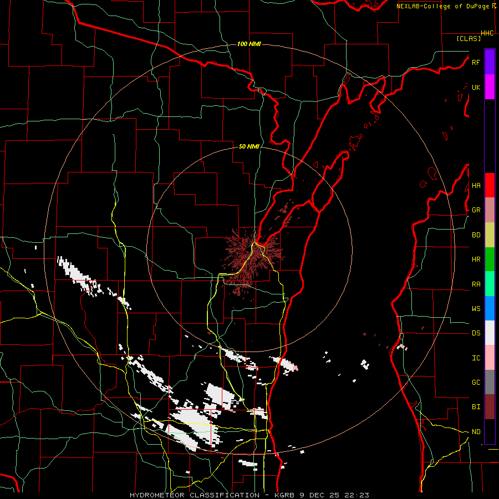
Task: Click the 'ND' legend label
Action: point(476,432)
